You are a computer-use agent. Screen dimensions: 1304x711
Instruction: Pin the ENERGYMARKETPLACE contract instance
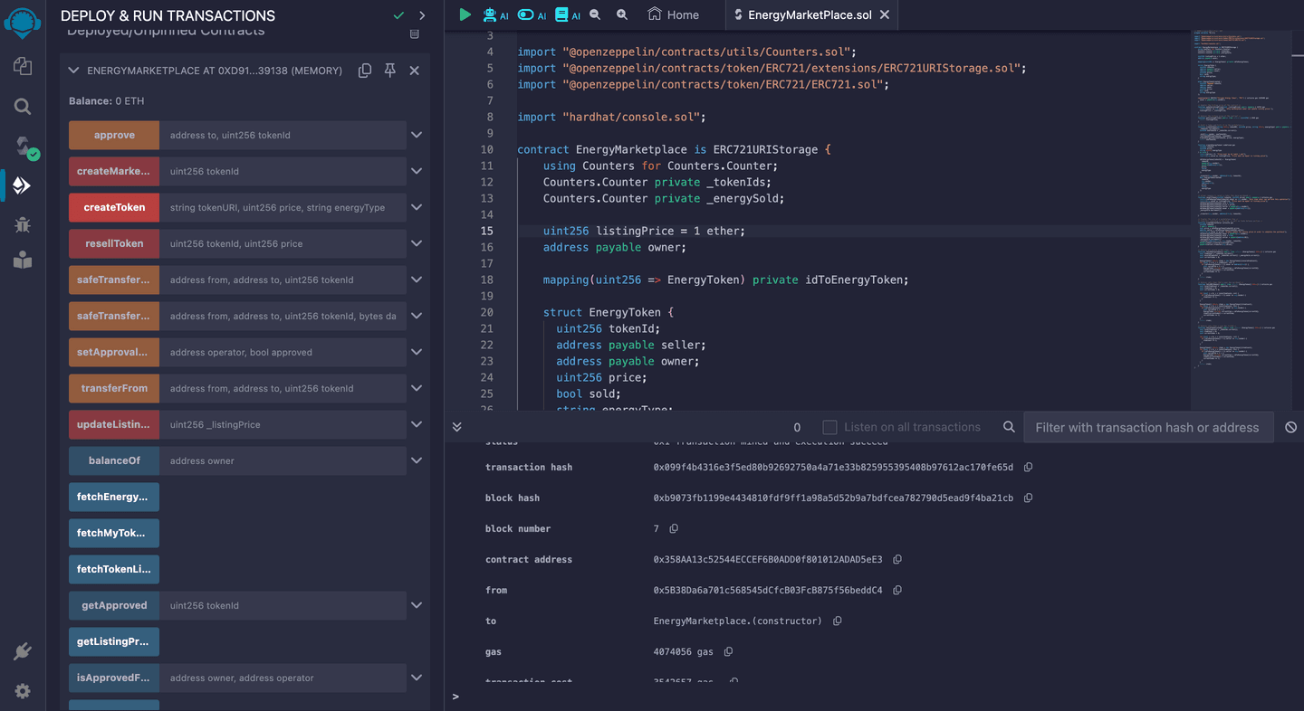pos(390,71)
